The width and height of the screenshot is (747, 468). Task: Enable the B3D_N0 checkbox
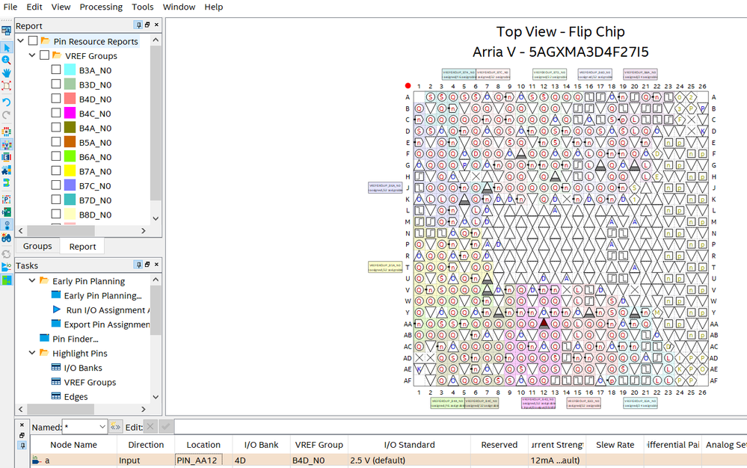tap(56, 84)
